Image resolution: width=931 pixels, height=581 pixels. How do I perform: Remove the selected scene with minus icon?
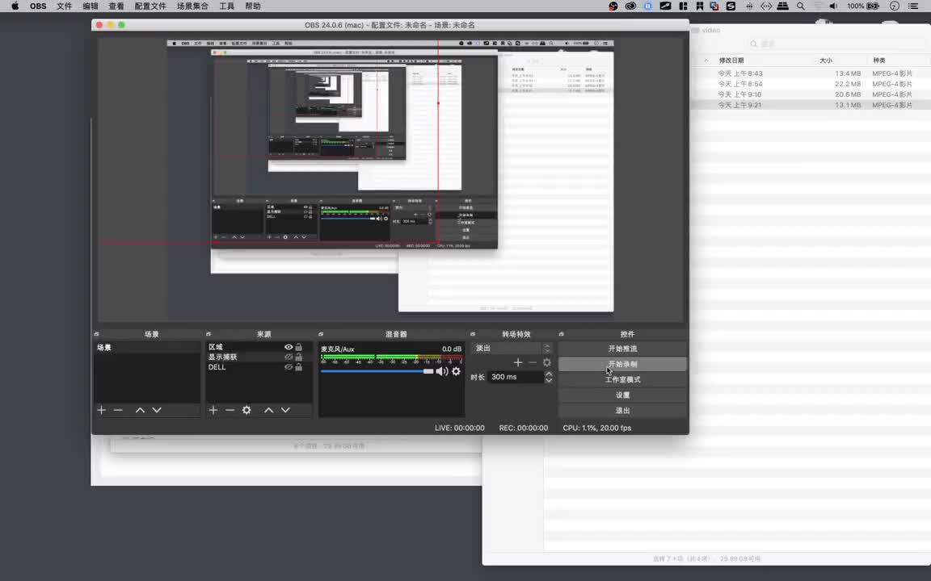click(118, 410)
